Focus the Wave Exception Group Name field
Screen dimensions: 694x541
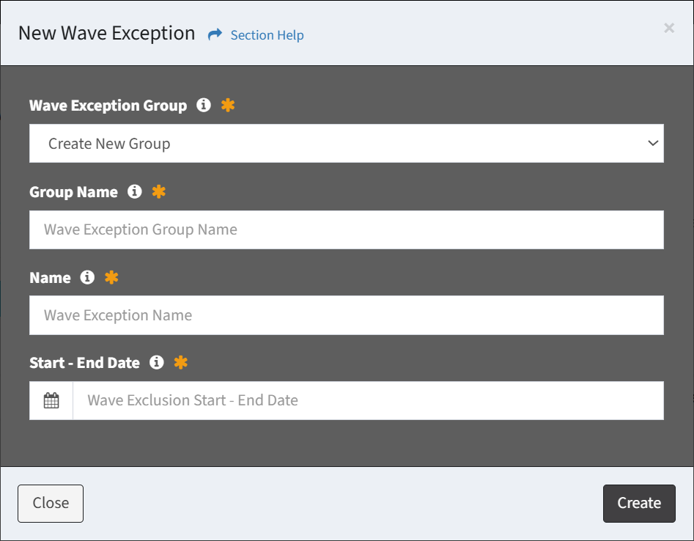(346, 230)
